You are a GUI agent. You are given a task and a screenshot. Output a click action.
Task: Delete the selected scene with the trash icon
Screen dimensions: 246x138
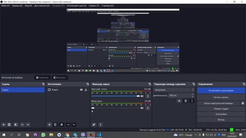click(x=9, y=125)
